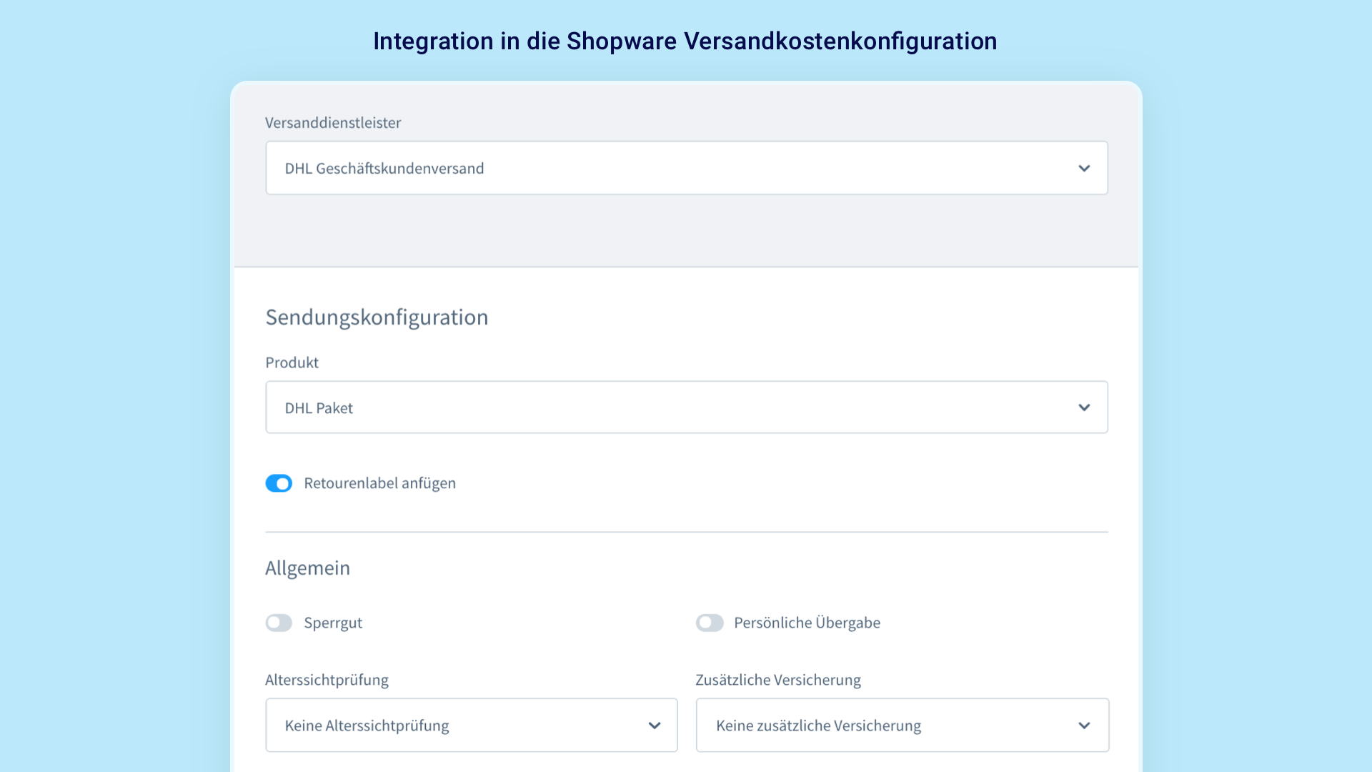Open the Zusätzliche Versicherung dropdown
This screenshot has height=772, width=1372.
click(x=903, y=726)
